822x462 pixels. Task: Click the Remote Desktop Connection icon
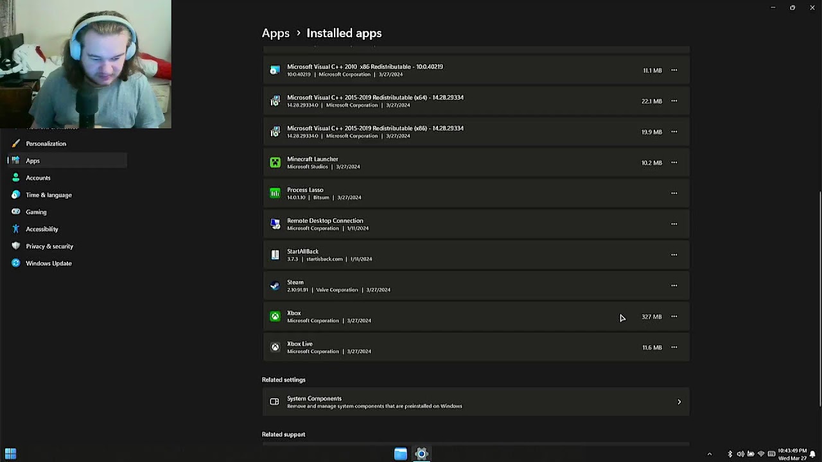coord(275,224)
